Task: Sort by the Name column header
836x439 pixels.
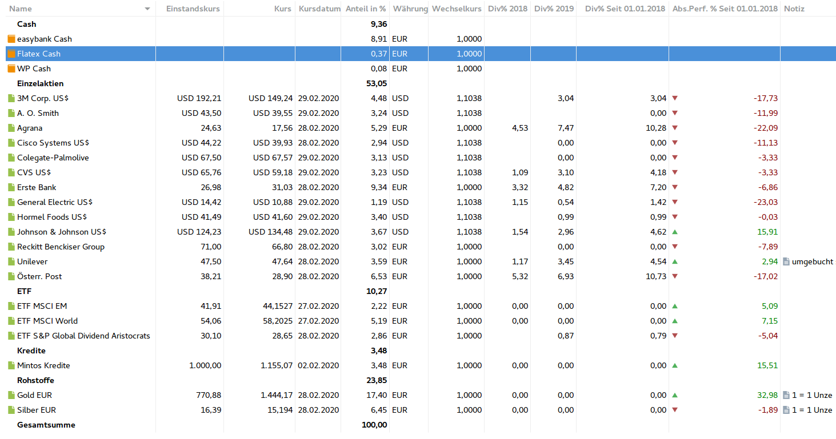Action: pos(21,9)
